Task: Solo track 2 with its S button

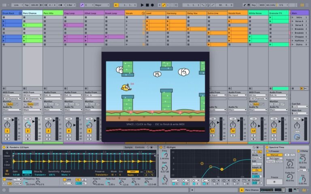Action: point(28,136)
